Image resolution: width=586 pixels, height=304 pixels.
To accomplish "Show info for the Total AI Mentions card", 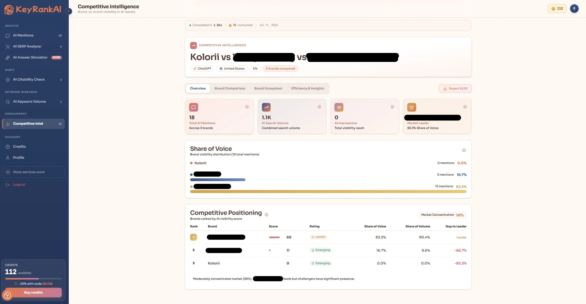I will 247,107.
